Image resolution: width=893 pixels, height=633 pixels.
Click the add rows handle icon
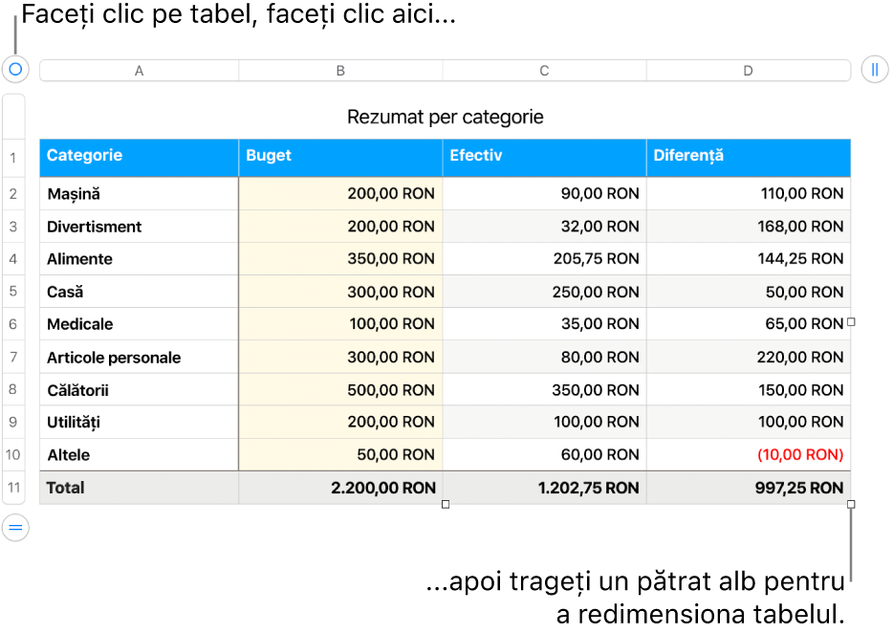pyautogui.click(x=15, y=528)
